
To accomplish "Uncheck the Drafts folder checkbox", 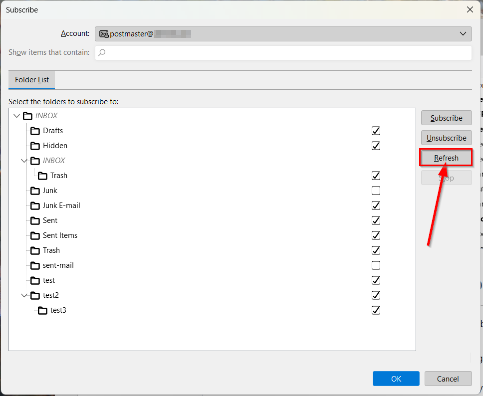I will click(x=376, y=131).
